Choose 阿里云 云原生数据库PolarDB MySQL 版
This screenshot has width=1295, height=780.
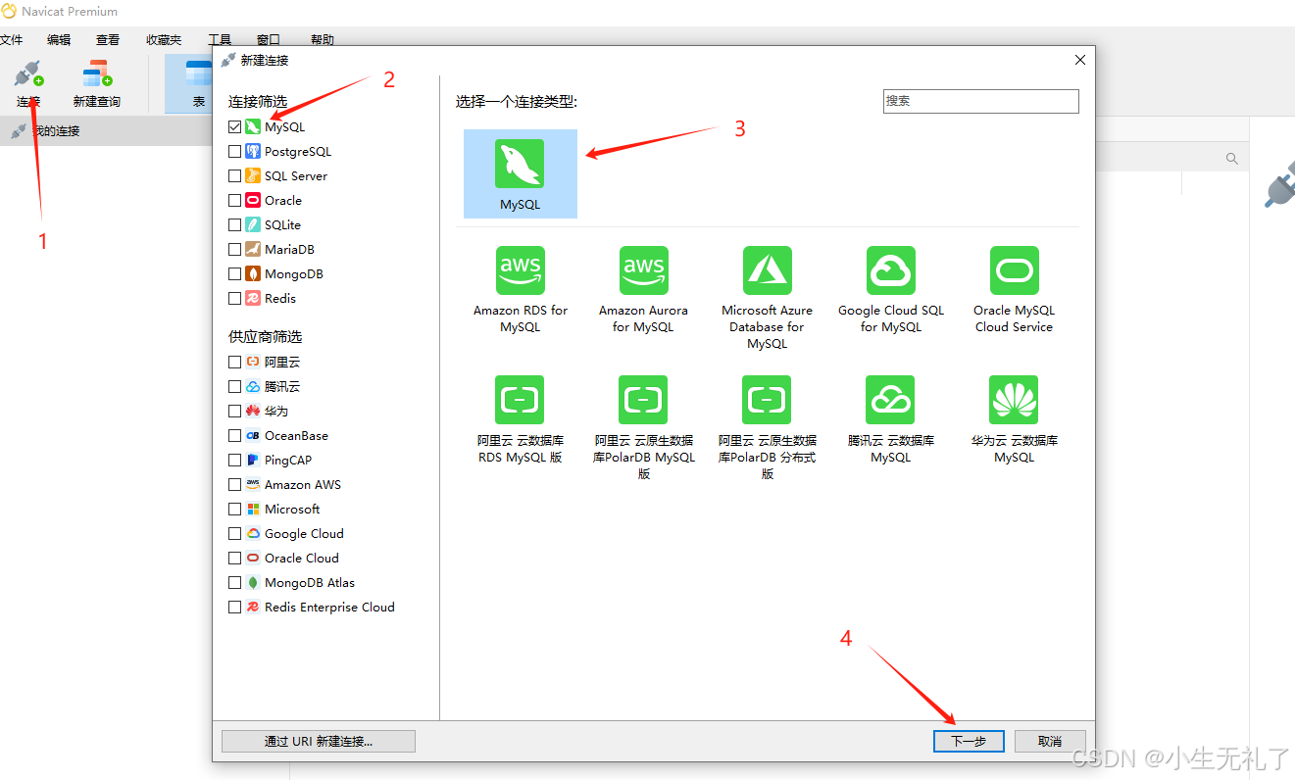(x=643, y=428)
